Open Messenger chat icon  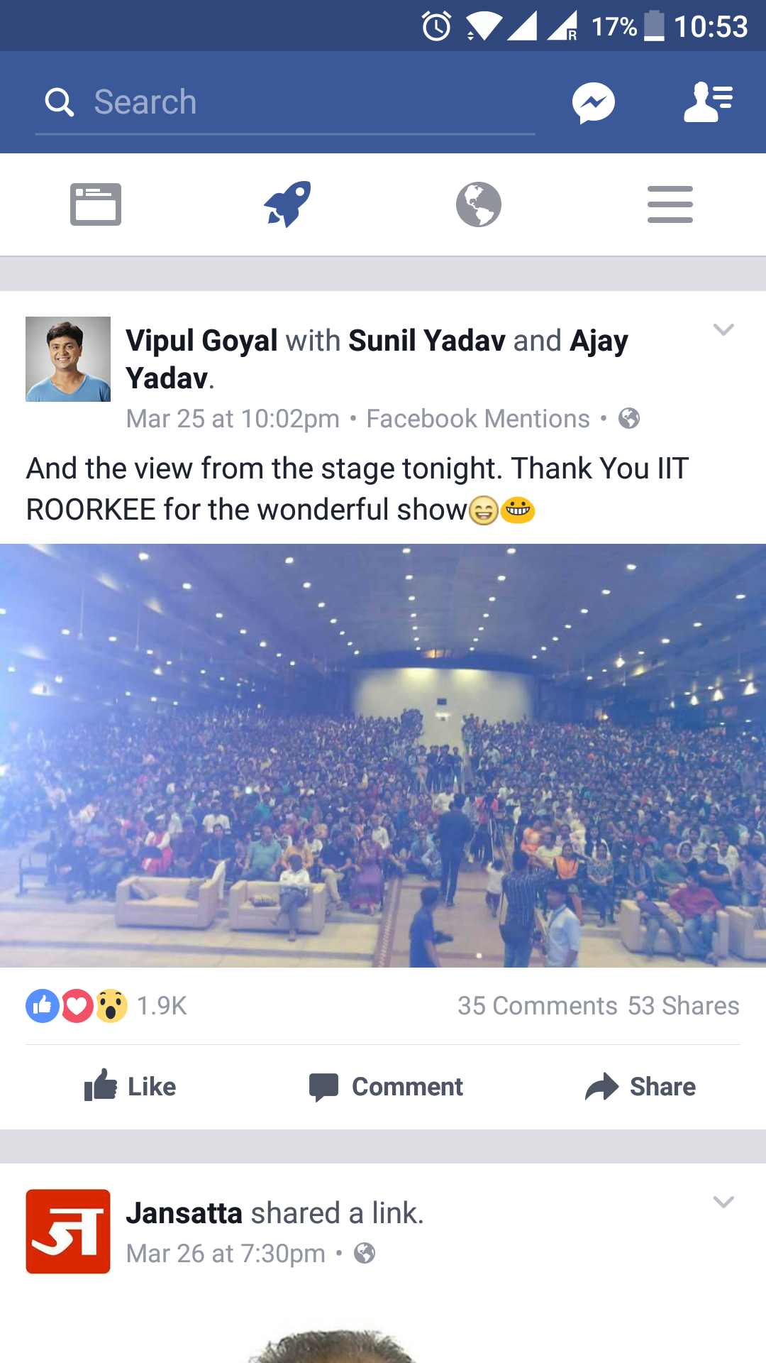coord(594,103)
